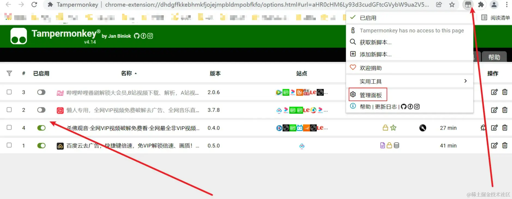Open the 哔哩哔哩番剧解锁大会员 script name
The width and height of the screenshot is (512, 199).
pos(132,93)
